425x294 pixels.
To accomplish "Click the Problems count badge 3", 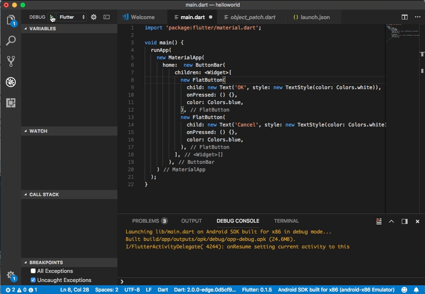I will click(164, 221).
